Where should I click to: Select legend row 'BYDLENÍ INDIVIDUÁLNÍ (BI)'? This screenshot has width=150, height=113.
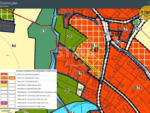[x=28, y=78]
